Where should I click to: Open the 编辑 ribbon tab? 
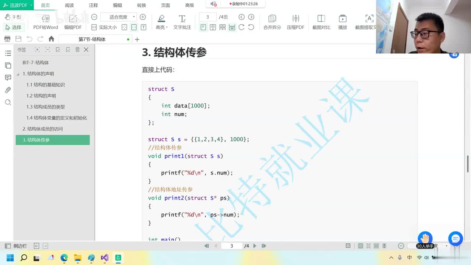coord(117,5)
